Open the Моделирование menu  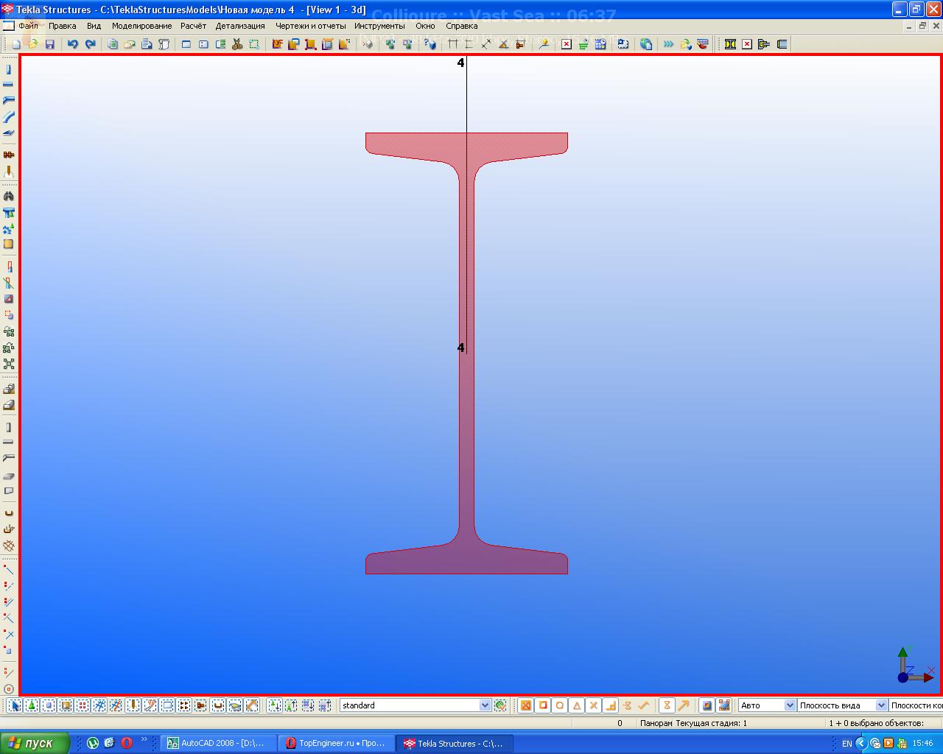(x=141, y=26)
